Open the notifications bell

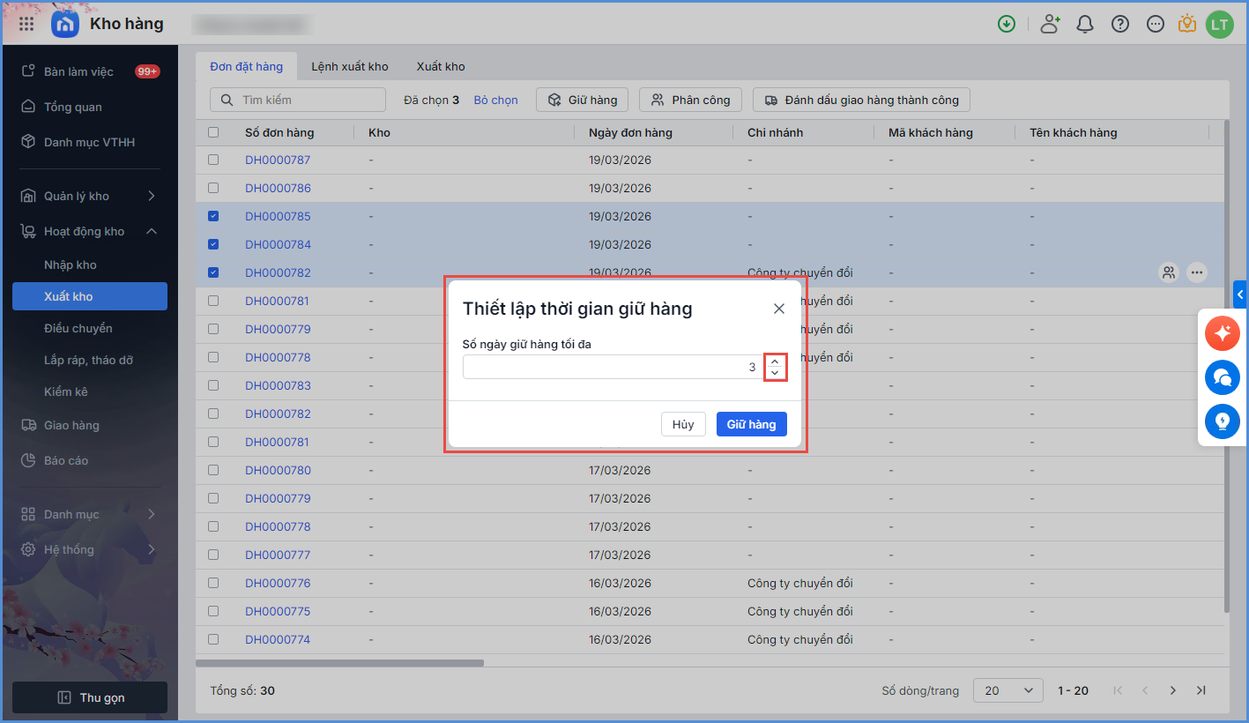tap(1085, 24)
